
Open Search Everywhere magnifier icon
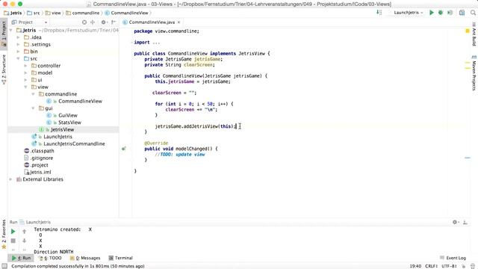click(x=473, y=13)
